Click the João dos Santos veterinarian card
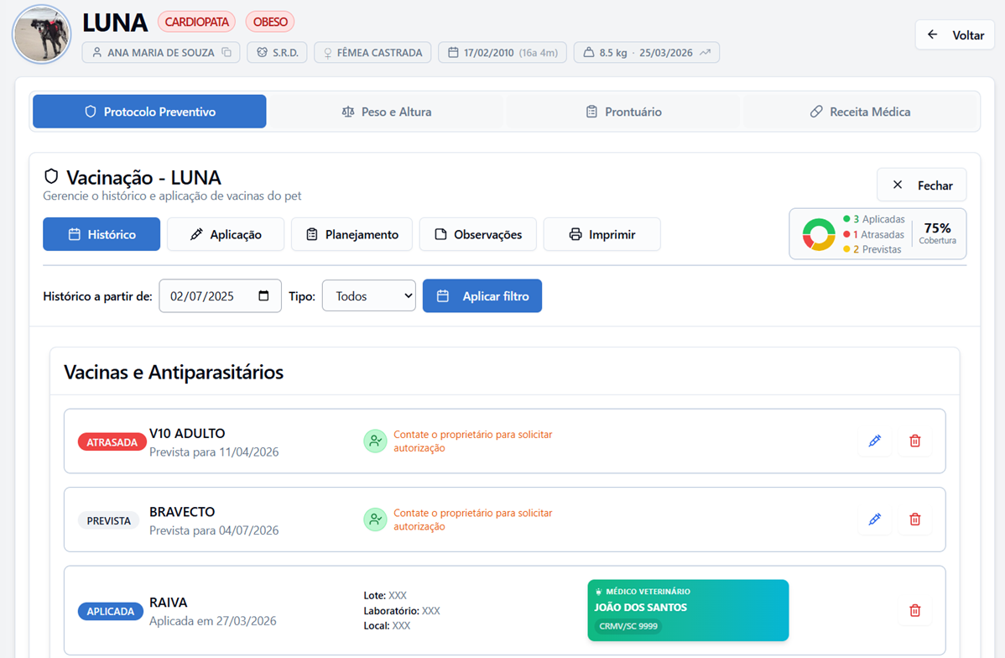The width and height of the screenshot is (1005, 658). [x=689, y=610]
